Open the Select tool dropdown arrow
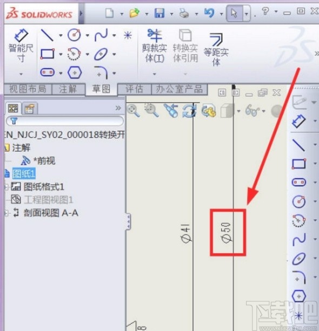This screenshot has height=331, width=319. [247, 14]
